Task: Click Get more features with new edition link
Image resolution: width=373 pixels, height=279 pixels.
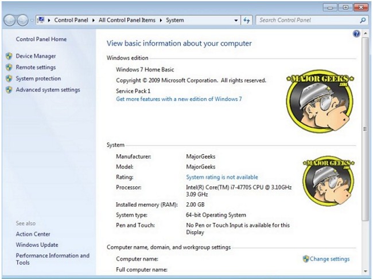Action: pos(179,99)
